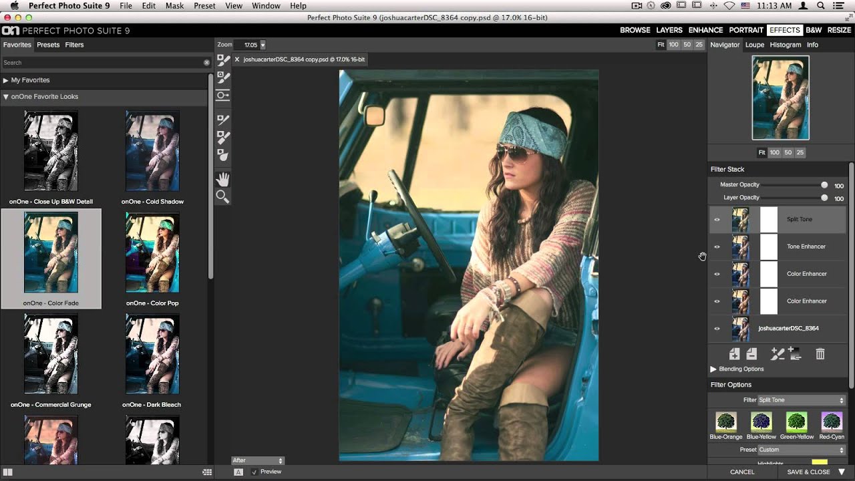This screenshot has width=855, height=481.
Task: Delete the selected filter with trash icon
Action: pyautogui.click(x=820, y=354)
